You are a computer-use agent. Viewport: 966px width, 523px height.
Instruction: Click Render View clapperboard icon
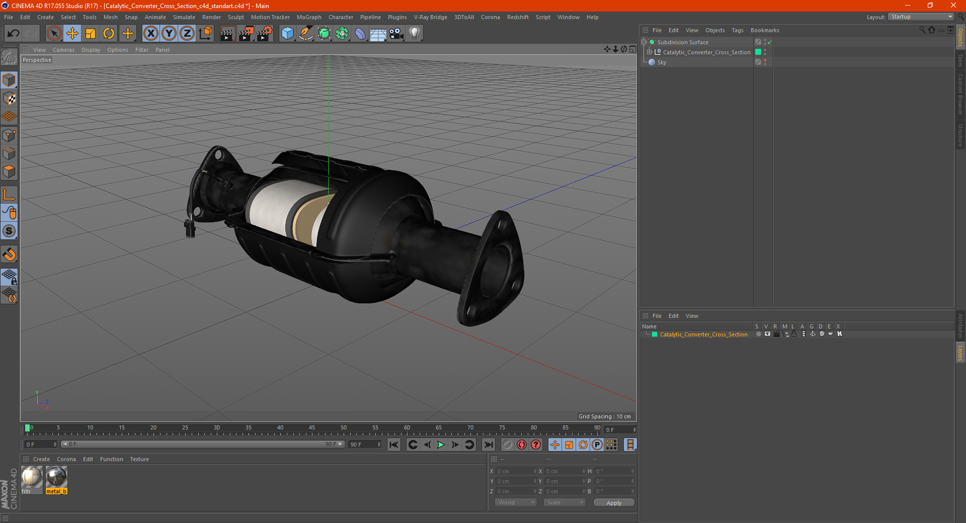(227, 34)
